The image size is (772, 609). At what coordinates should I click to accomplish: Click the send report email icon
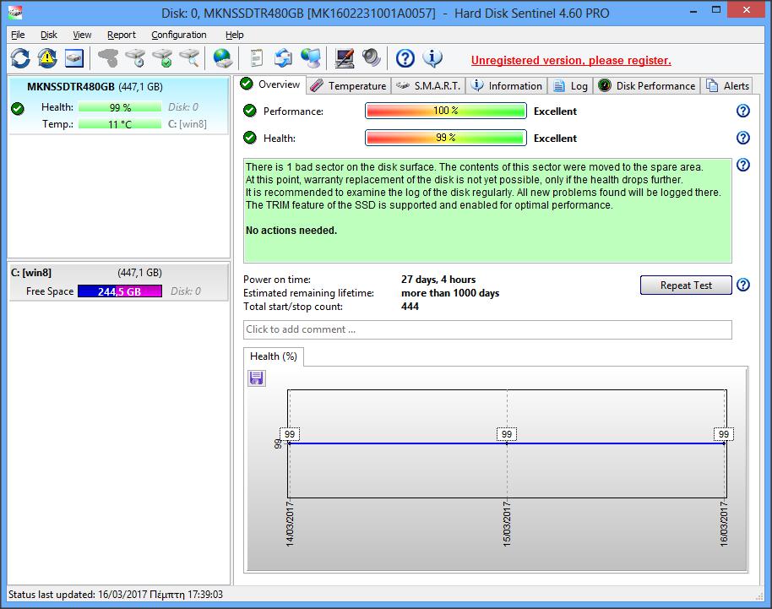(x=284, y=58)
